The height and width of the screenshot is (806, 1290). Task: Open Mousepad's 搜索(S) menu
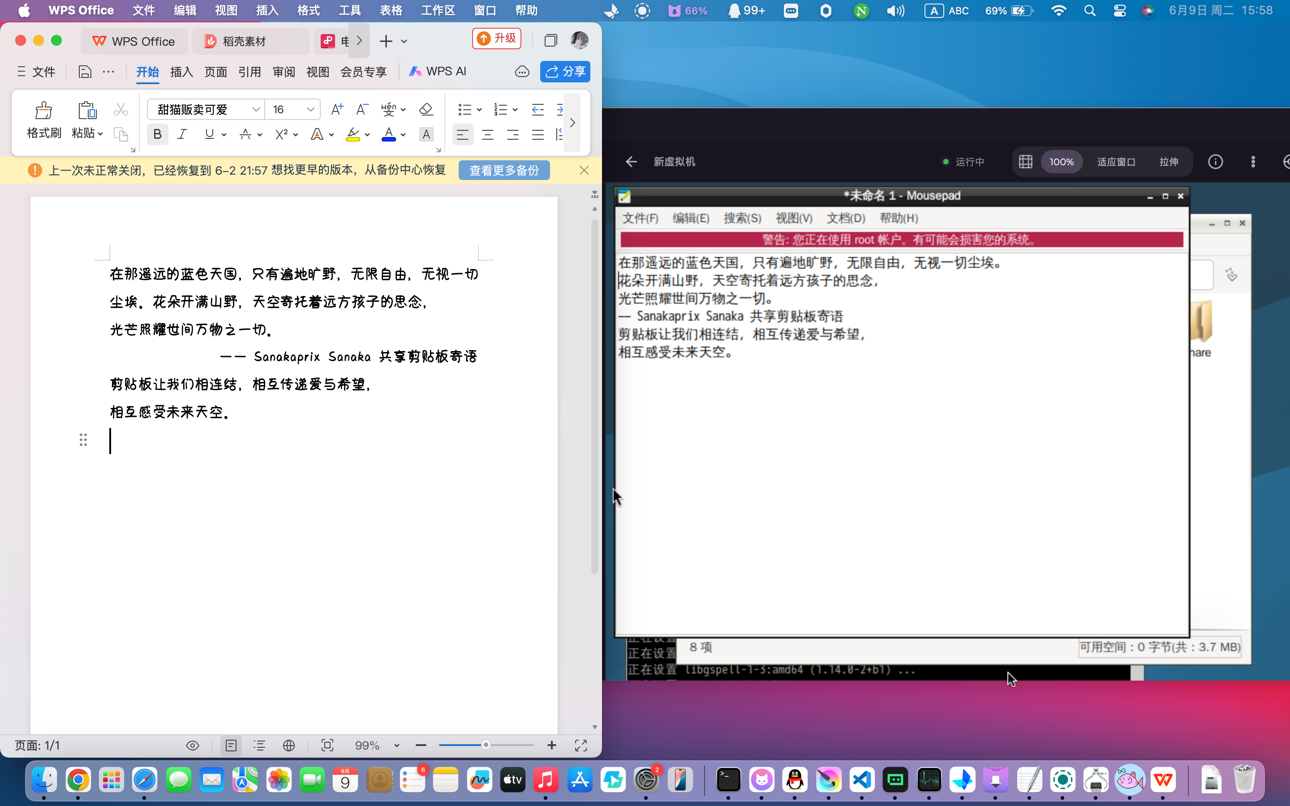coord(742,218)
